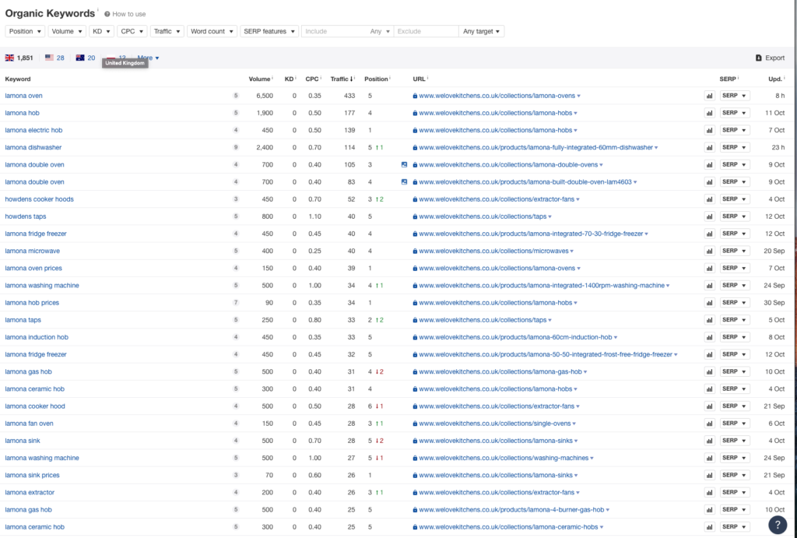Click the help question mark bubble
This screenshot has width=797, height=538.
click(778, 525)
